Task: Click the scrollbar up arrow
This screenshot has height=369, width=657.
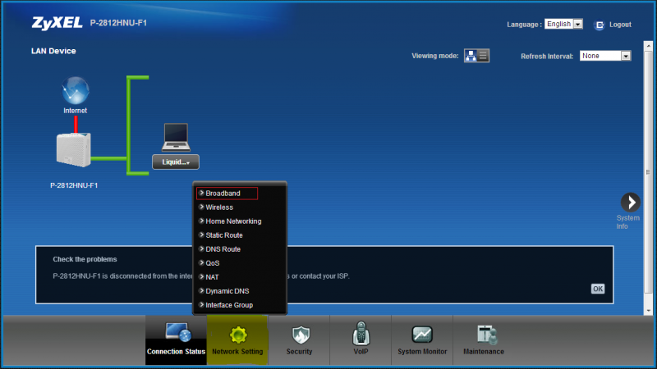Action: tap(648, 45)
